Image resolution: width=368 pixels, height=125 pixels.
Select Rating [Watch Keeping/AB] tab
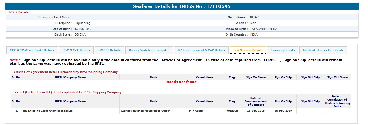(x=149, y=50)
